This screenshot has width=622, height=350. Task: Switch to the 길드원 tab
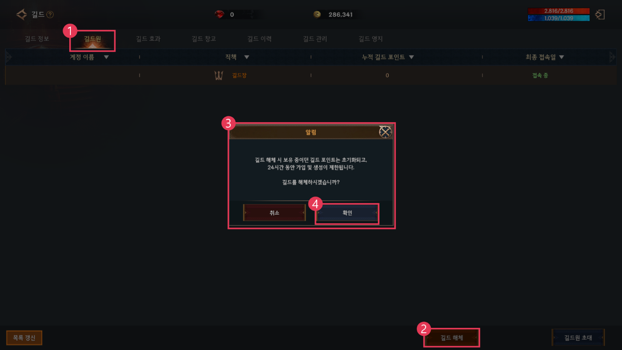tap(93, 40)
